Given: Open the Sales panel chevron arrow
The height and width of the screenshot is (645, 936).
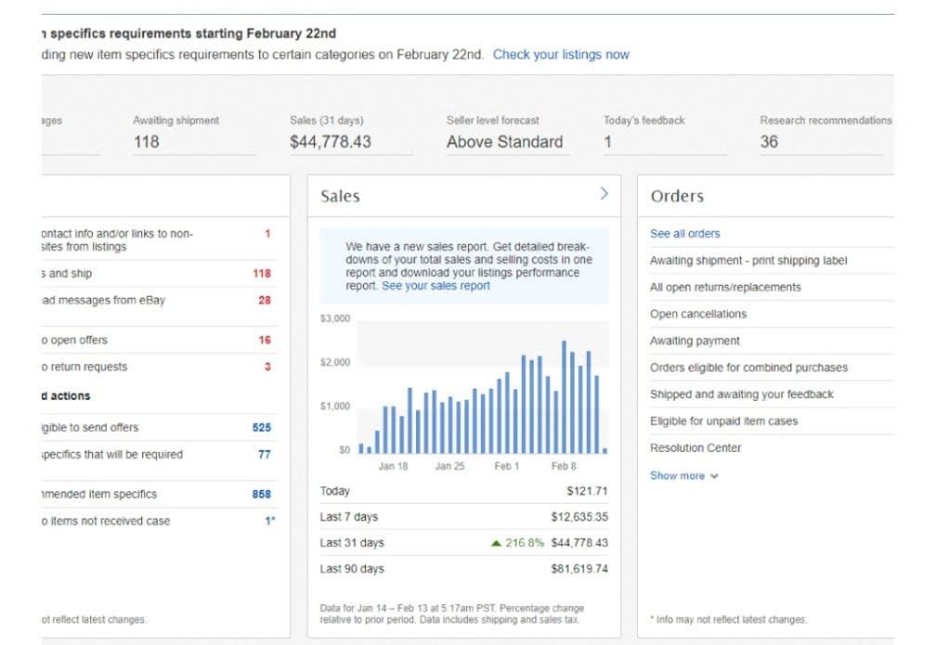Looking at the screenshot, I should 604,193.
